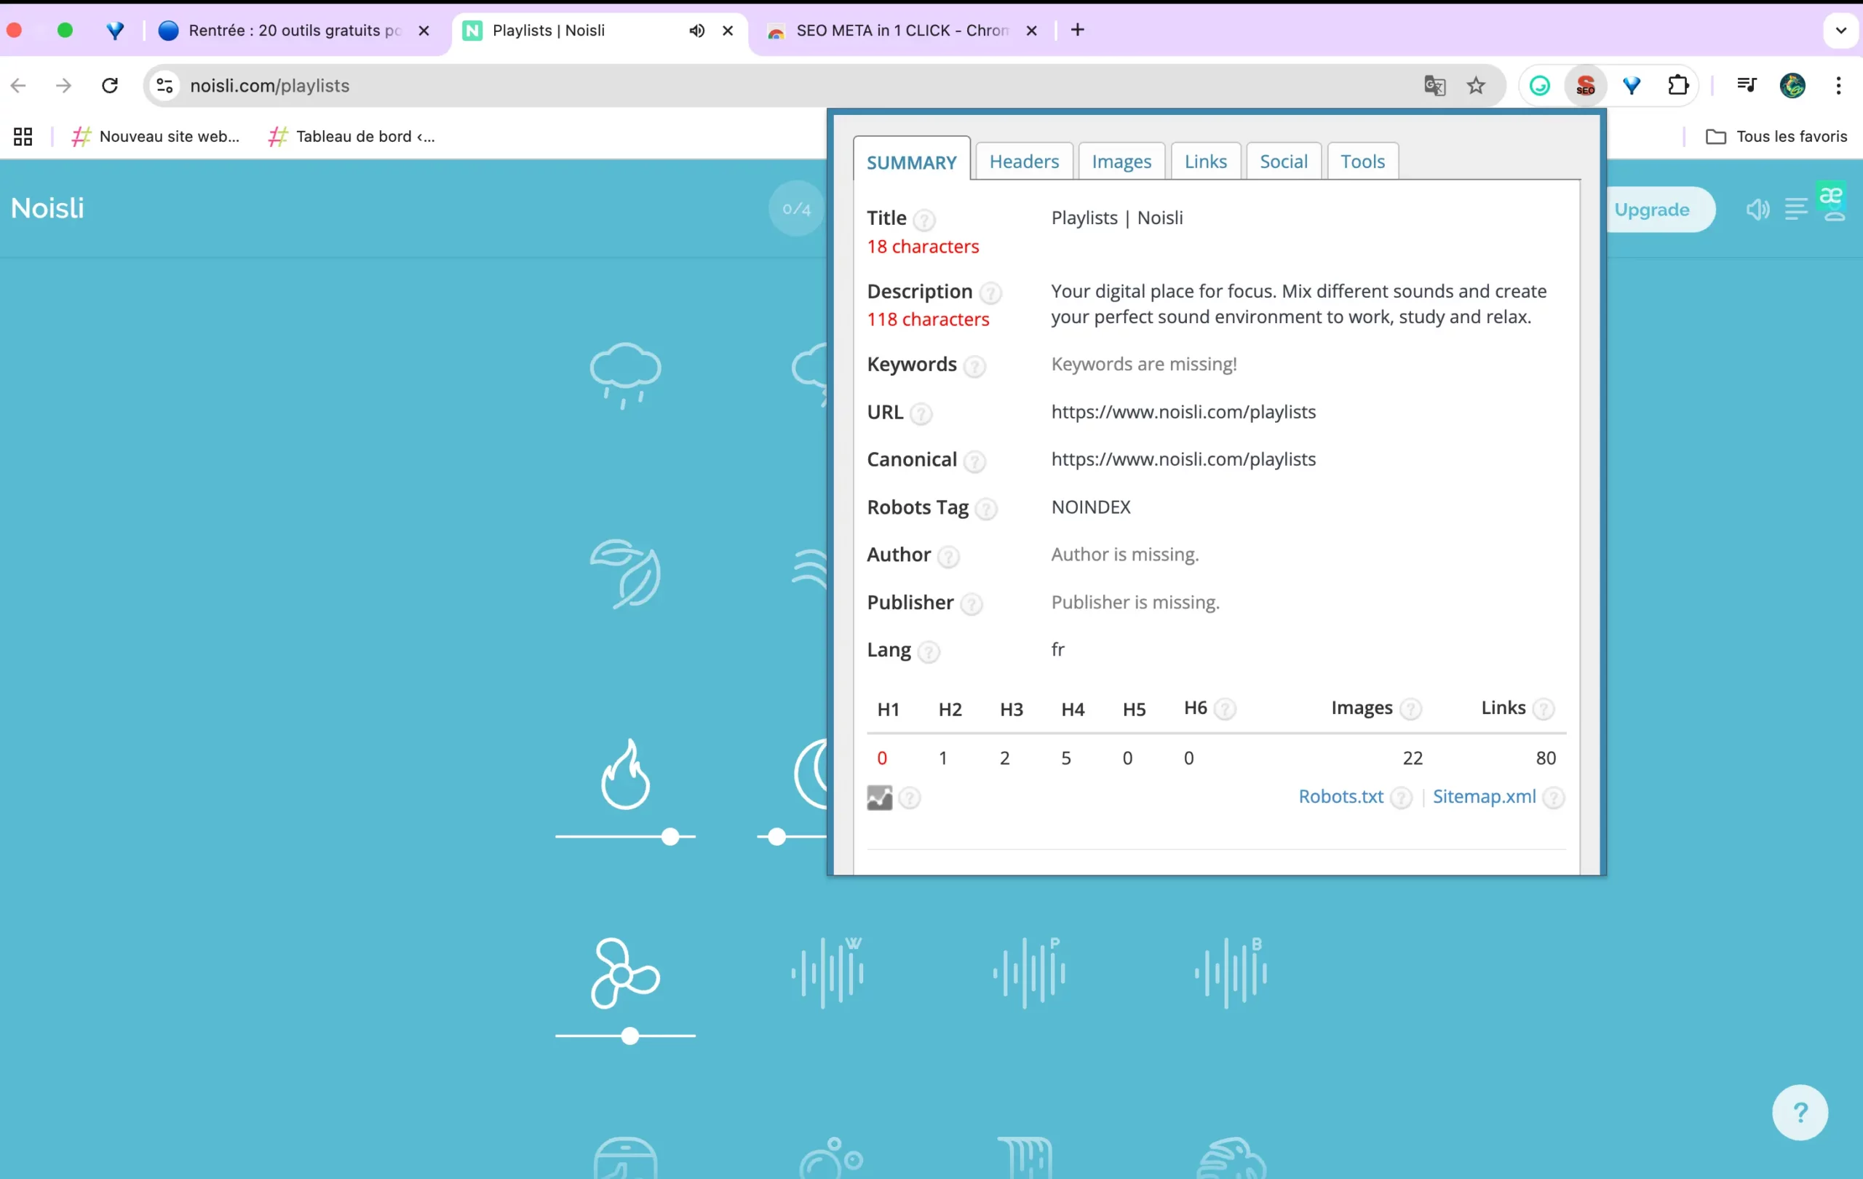
Task: Open the Chrome three-dot menu
Action: coord(1838,86)
